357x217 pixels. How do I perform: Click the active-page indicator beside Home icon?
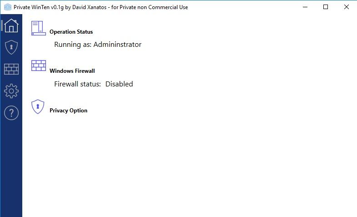point(2,25)
